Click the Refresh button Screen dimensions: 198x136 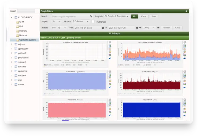tap(166, 28)
